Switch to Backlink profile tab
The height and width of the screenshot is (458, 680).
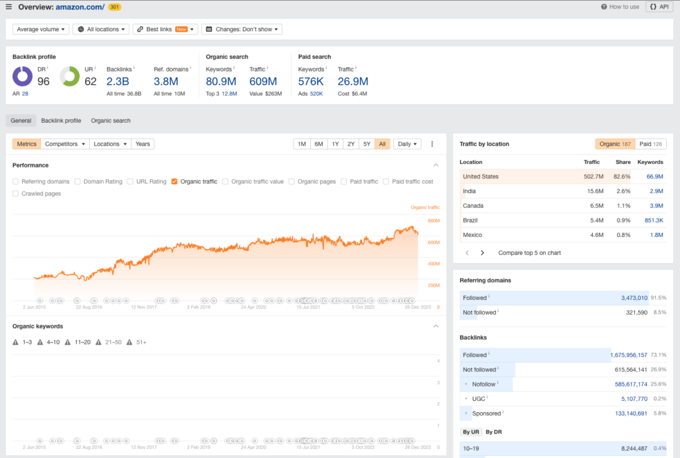[61, 120]
